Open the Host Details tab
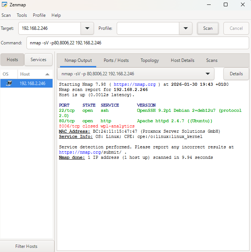Image resolution: width=251 pixels, height=252 pixels. click(182, 60)
